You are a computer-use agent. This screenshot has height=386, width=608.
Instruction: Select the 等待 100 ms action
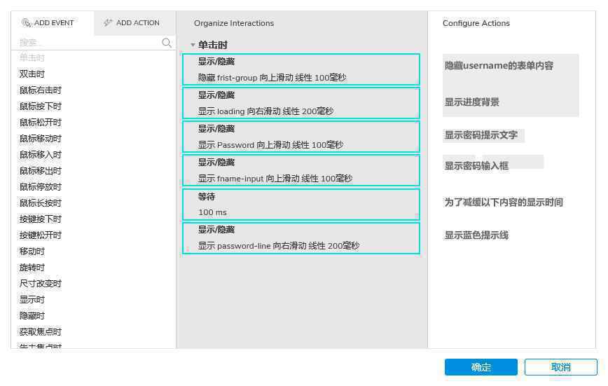[301, 205]
